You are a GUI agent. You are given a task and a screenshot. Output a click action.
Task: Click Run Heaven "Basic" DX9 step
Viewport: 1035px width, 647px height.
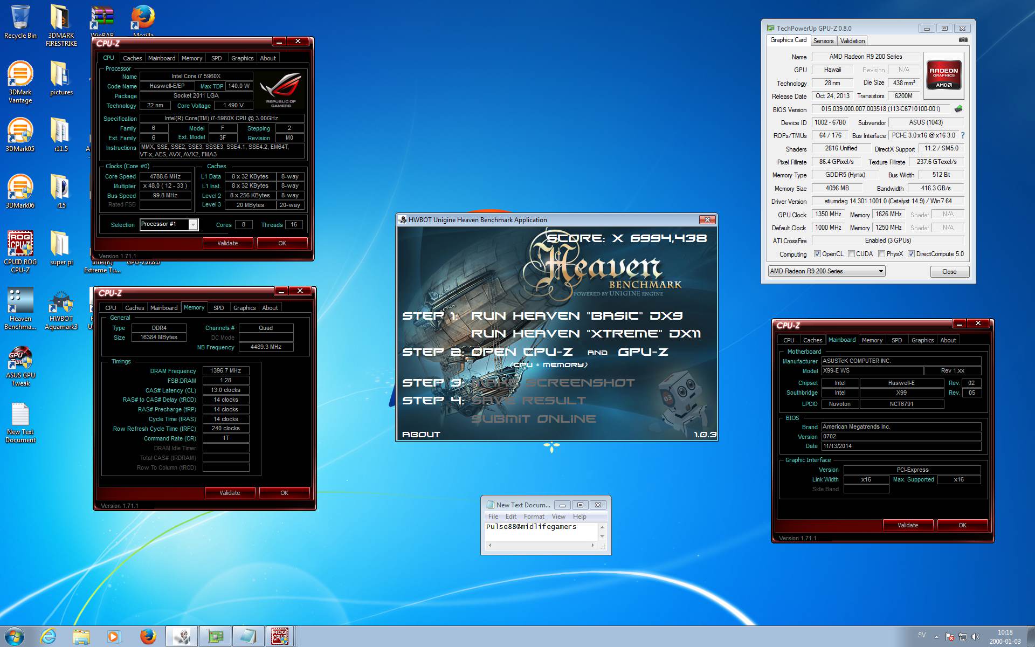tap(577, 316)
